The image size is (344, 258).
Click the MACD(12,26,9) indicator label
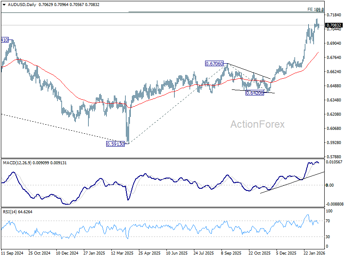(19, 163)
